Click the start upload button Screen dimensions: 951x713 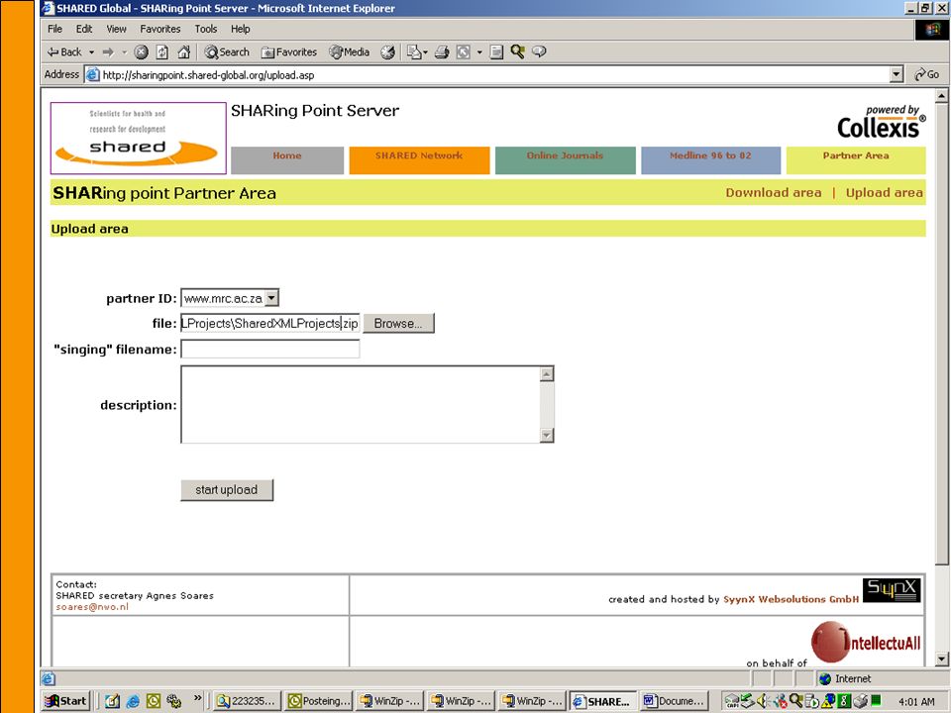227,490
